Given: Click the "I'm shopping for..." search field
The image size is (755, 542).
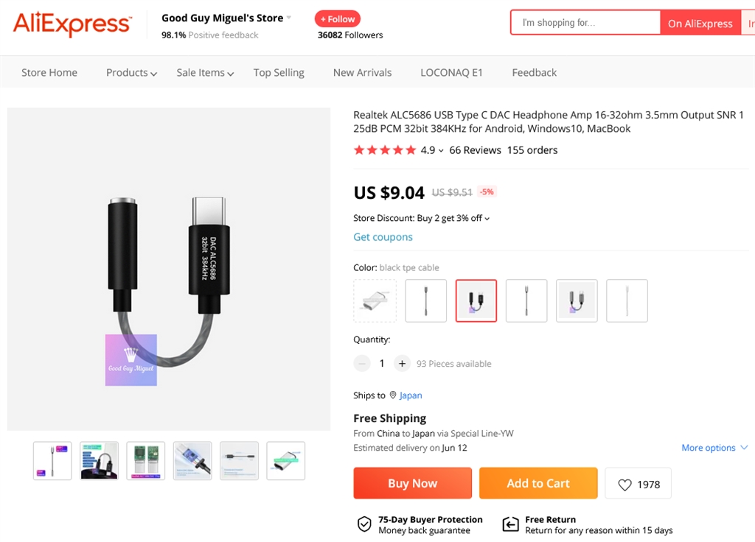Looking at the screenshot, I should (585, 23).
